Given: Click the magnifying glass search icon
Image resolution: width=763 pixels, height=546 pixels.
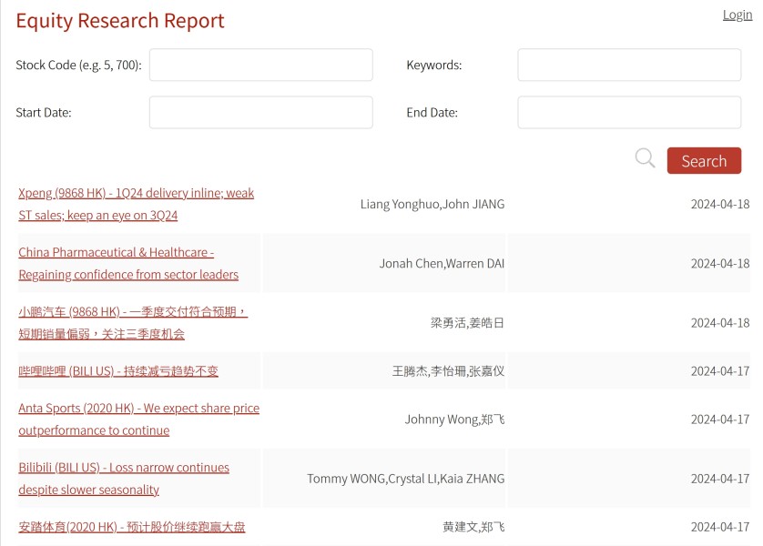Looking at the screenshot, I should pyautogui.click(x=645, y=158).
